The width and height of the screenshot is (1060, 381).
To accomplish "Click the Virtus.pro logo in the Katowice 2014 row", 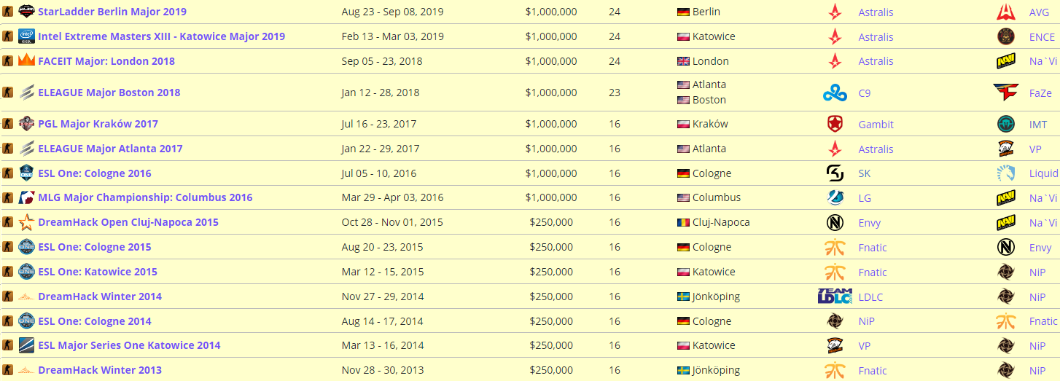I will point(835,345).
